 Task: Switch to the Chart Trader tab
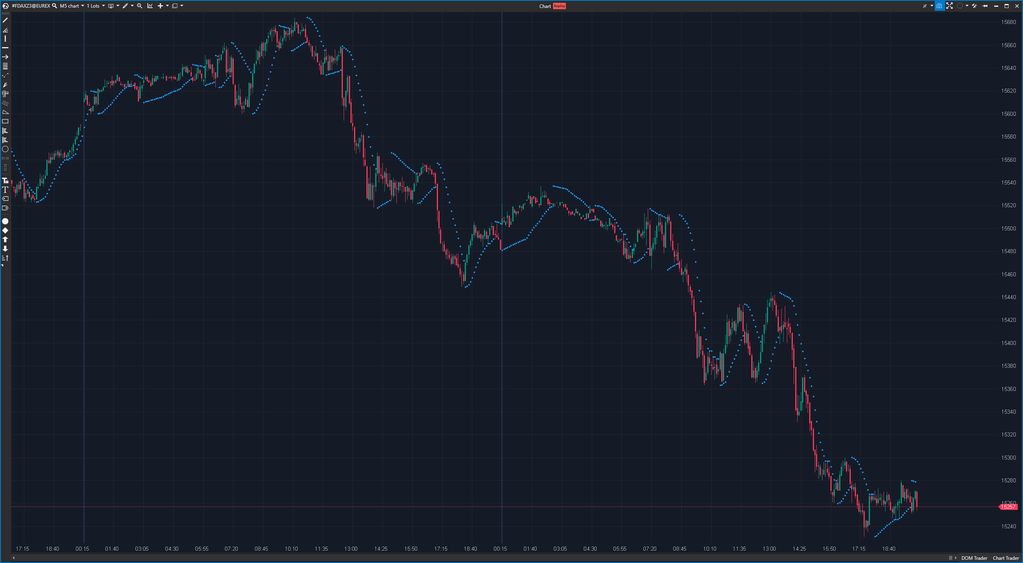point(1005,558)
